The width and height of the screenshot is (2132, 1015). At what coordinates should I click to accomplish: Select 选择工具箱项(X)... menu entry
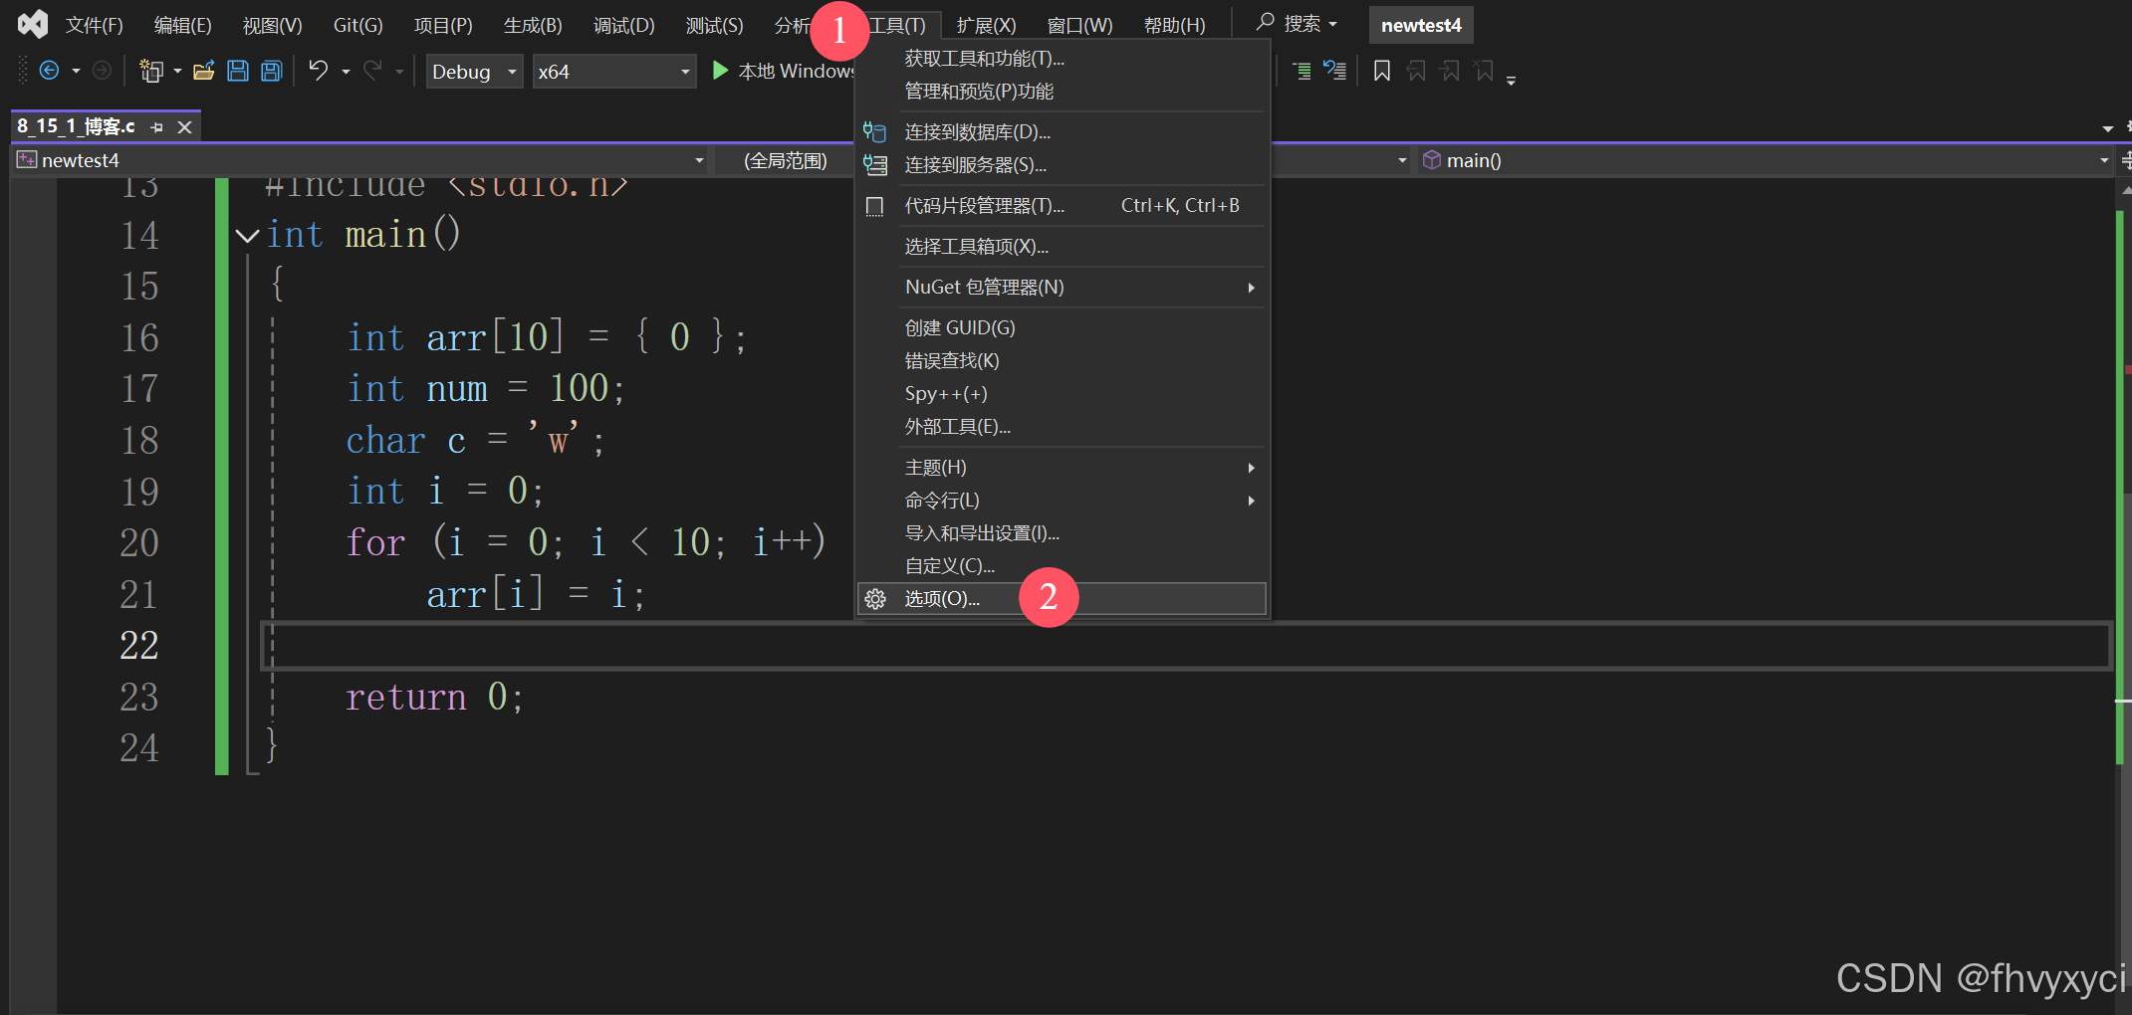[1062, 247]
